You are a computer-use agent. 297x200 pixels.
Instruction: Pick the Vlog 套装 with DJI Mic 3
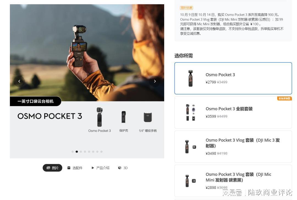(233, 147)
